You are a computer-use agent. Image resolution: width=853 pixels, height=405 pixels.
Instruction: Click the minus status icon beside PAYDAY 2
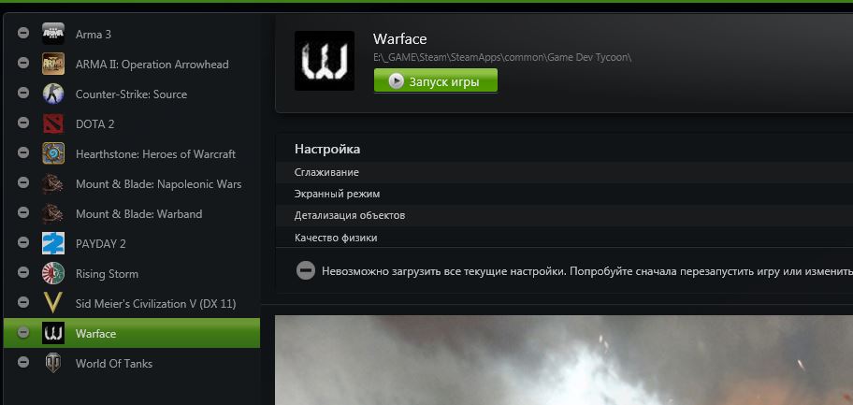22,242
